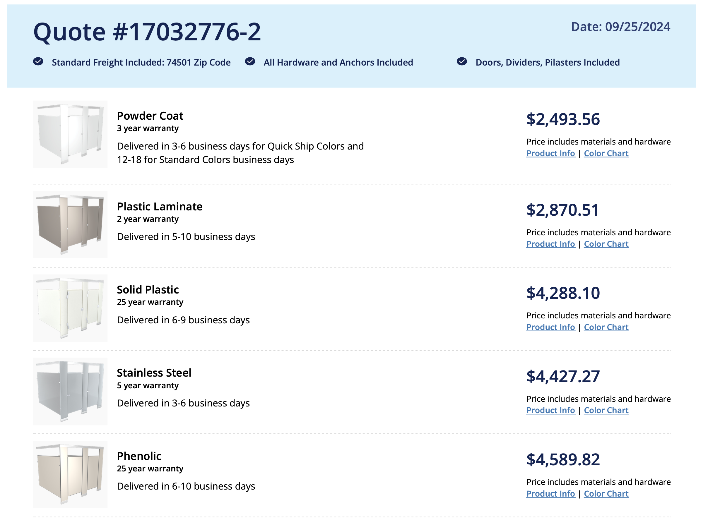Click the Standard Freight Included checkmark icon

38,61
